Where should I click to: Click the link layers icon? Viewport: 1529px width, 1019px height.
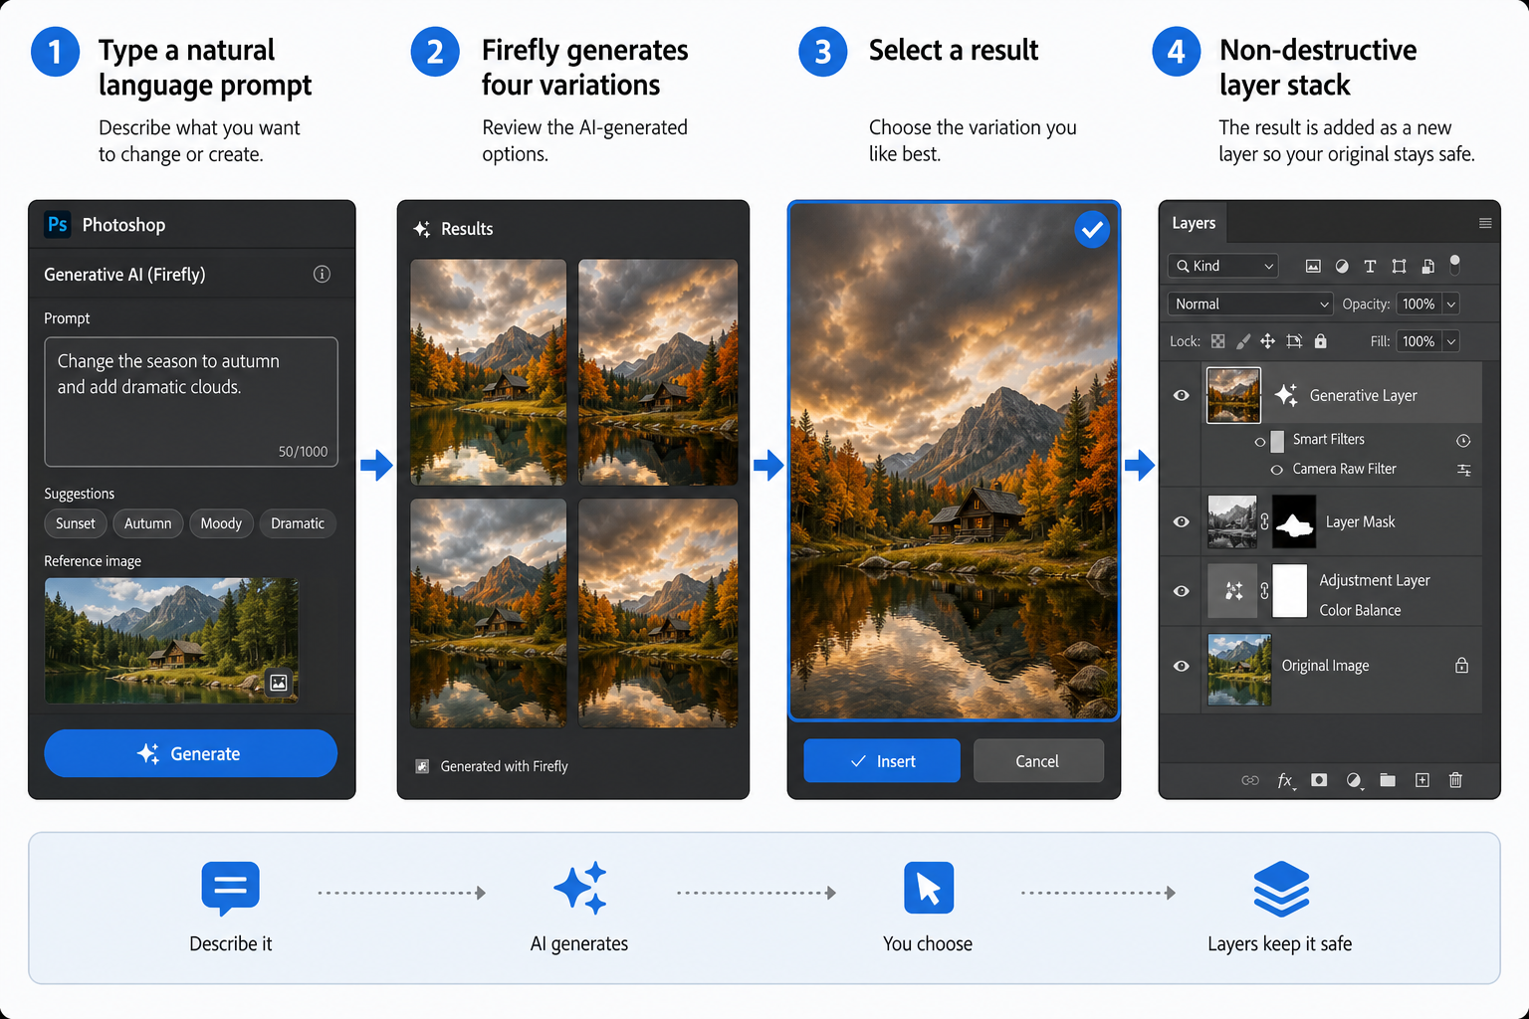pos(1250,780)
